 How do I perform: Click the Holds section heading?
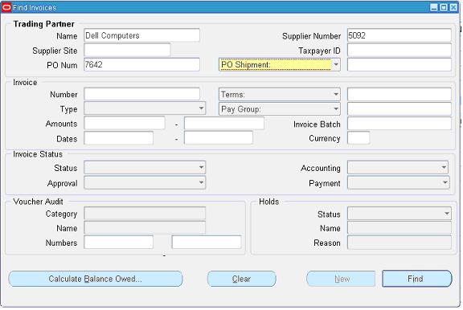[268, 202]
